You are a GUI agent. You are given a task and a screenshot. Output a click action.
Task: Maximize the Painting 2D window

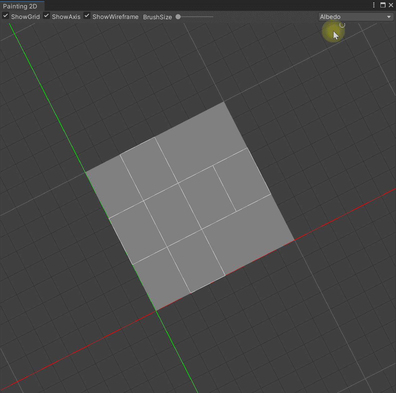point(383,5)
